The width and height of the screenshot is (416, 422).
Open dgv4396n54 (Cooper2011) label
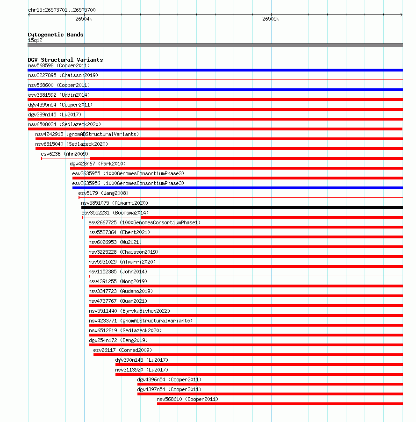tap(169, 380)
